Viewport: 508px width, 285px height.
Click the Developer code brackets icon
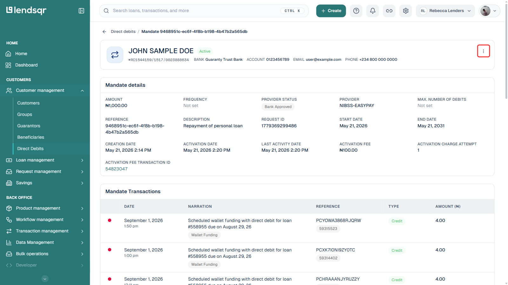pos(9,265)
